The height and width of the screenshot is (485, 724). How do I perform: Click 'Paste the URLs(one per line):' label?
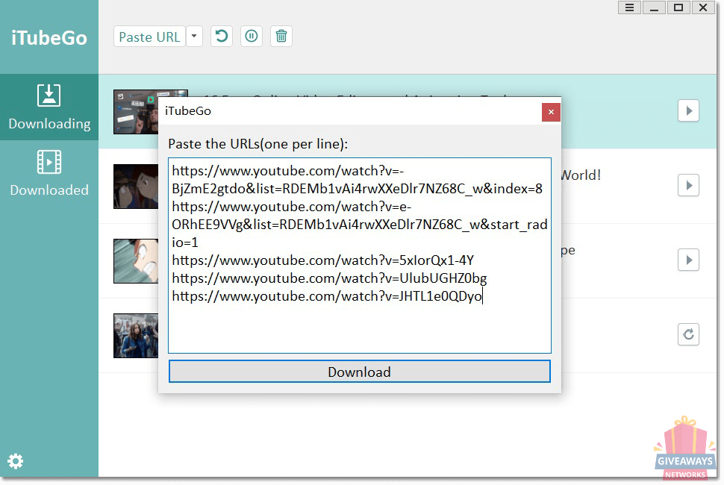[x=258, y=144]
